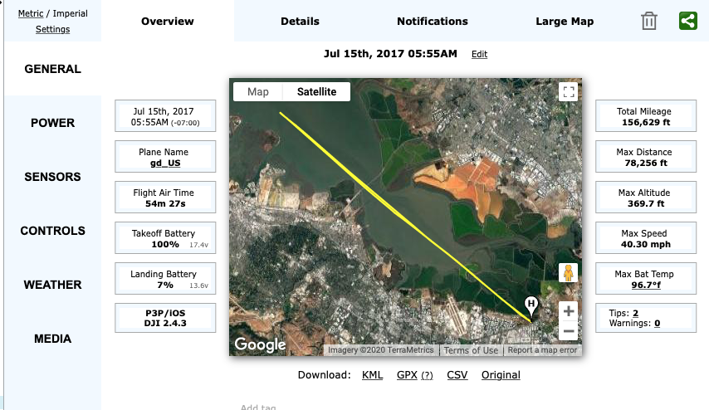The image size is (709, 410).
Task: Click the Jul 15th, 2017 date box
Action: pyautogui.click(x=165, y=116)
